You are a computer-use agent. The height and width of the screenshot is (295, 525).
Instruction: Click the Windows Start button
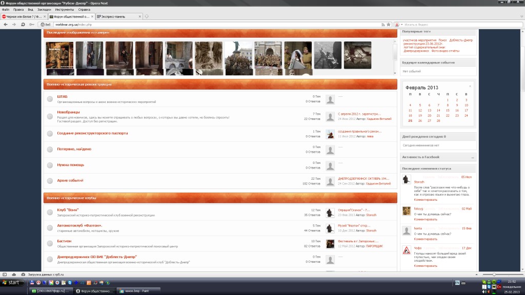(x=11, y=282)
